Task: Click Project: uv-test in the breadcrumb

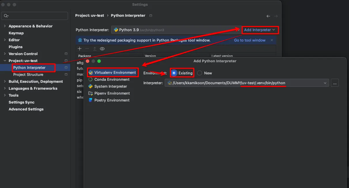Action: click(x=90, y=16)
